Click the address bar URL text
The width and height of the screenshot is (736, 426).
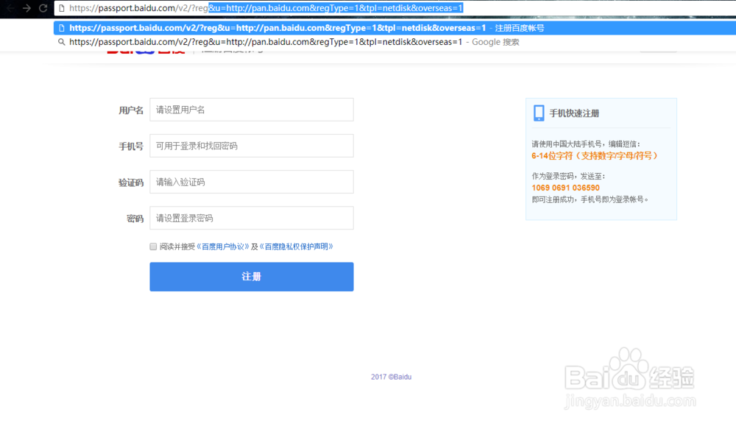(x=266, y=8)
